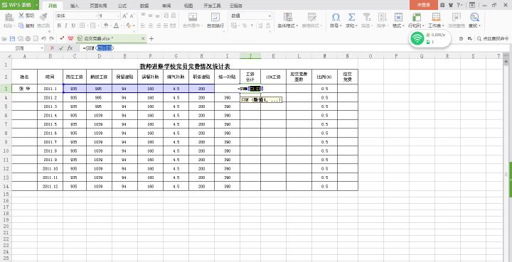Viewport: 512px width, 262px height.
Task: Click the font color A swatch
Action: 116,26
